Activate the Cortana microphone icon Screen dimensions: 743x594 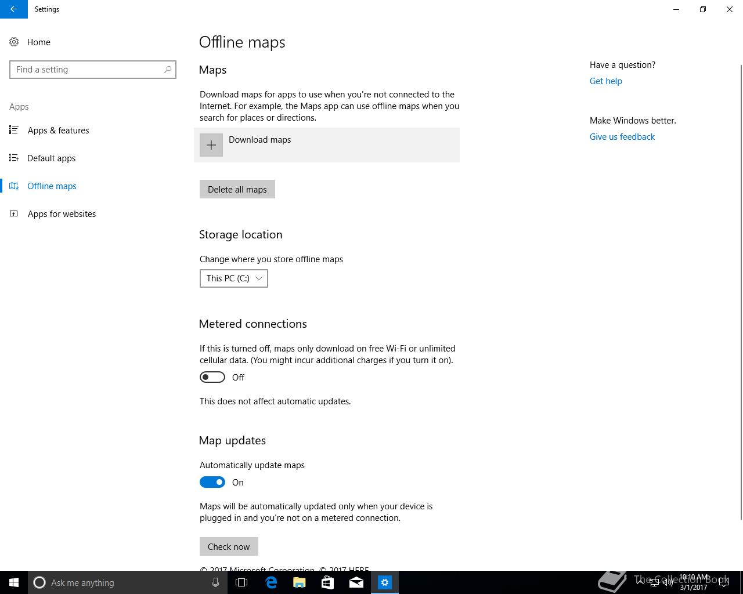click(x=215, y=582)
